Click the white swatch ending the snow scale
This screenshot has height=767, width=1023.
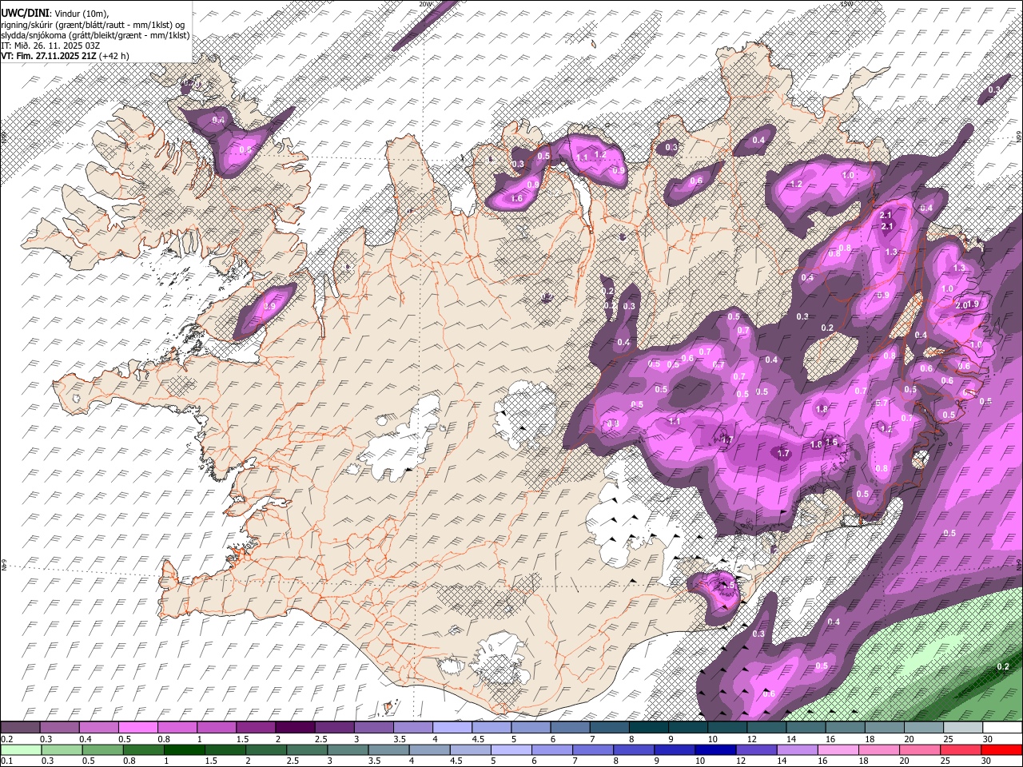1002,727
